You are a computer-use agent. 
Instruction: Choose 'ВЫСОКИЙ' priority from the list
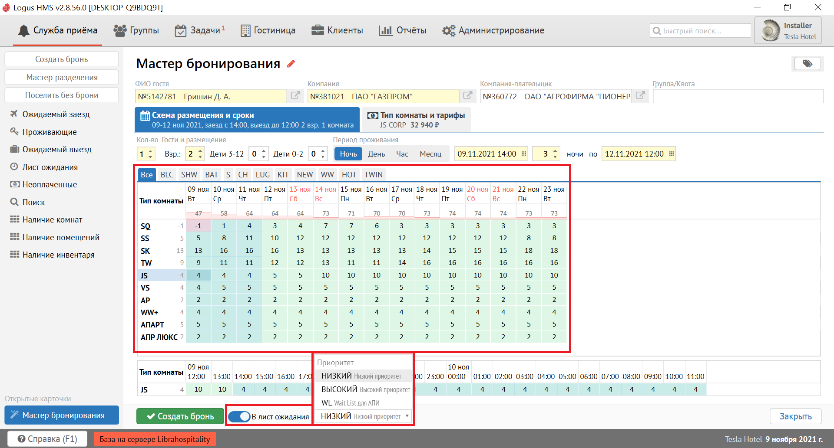(365, 389)
